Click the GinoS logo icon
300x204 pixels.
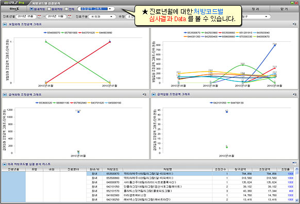[x=14, y=9]
